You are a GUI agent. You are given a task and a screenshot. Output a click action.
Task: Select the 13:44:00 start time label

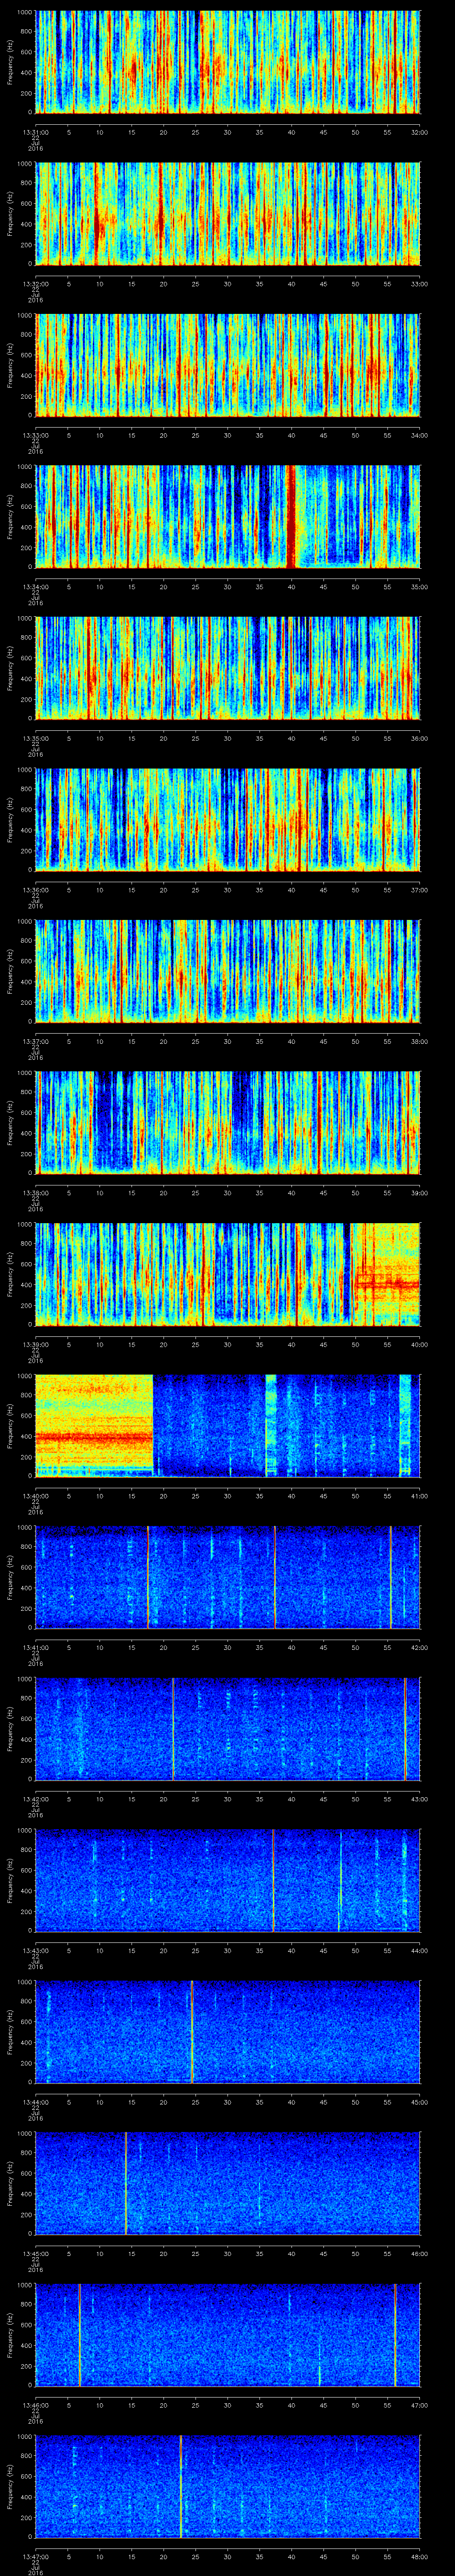coord(35,2102)
